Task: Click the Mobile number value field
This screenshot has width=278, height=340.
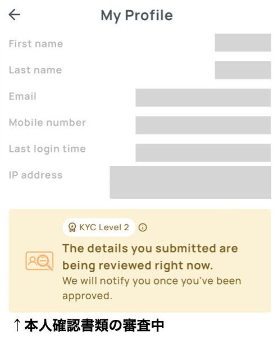Action: coord(203,125)
